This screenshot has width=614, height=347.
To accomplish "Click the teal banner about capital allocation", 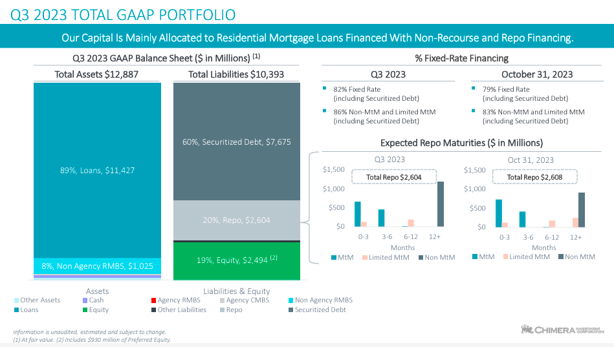I will pos(307,37).
